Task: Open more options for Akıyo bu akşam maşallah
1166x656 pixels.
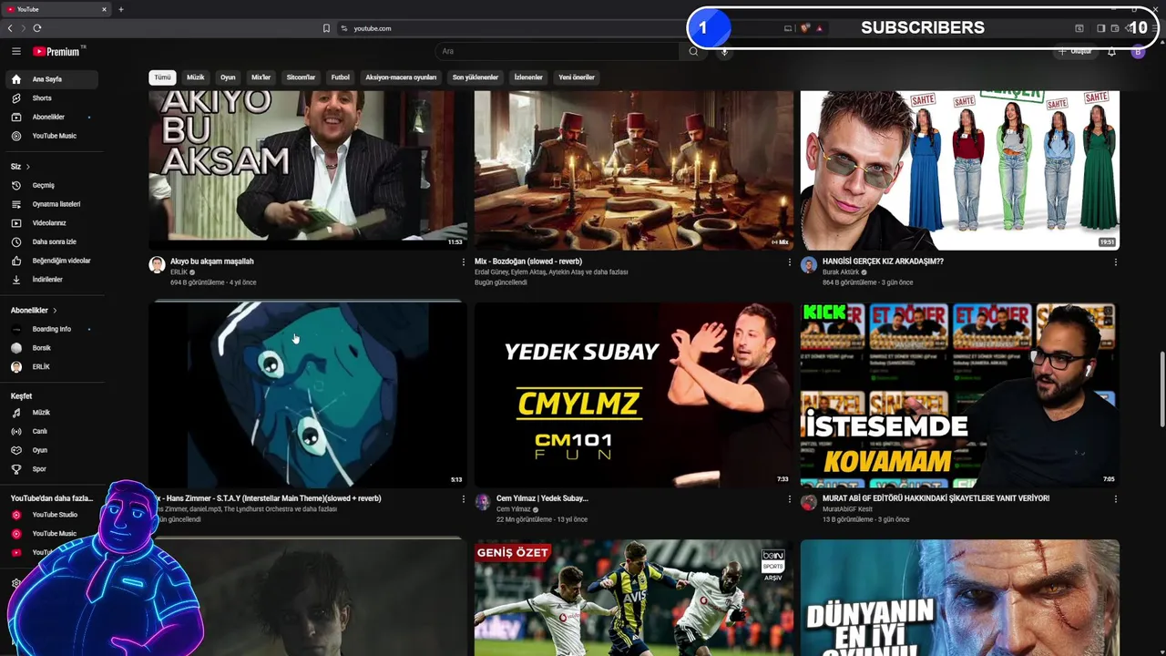Action: point(463,262)
